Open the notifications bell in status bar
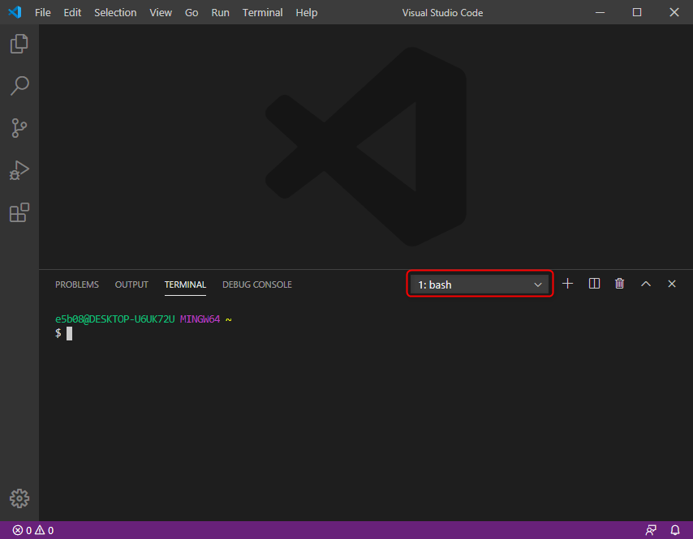 point(676,529)
